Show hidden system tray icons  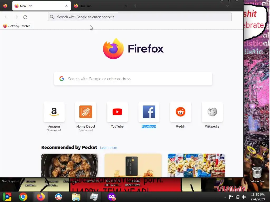(225, 197)
